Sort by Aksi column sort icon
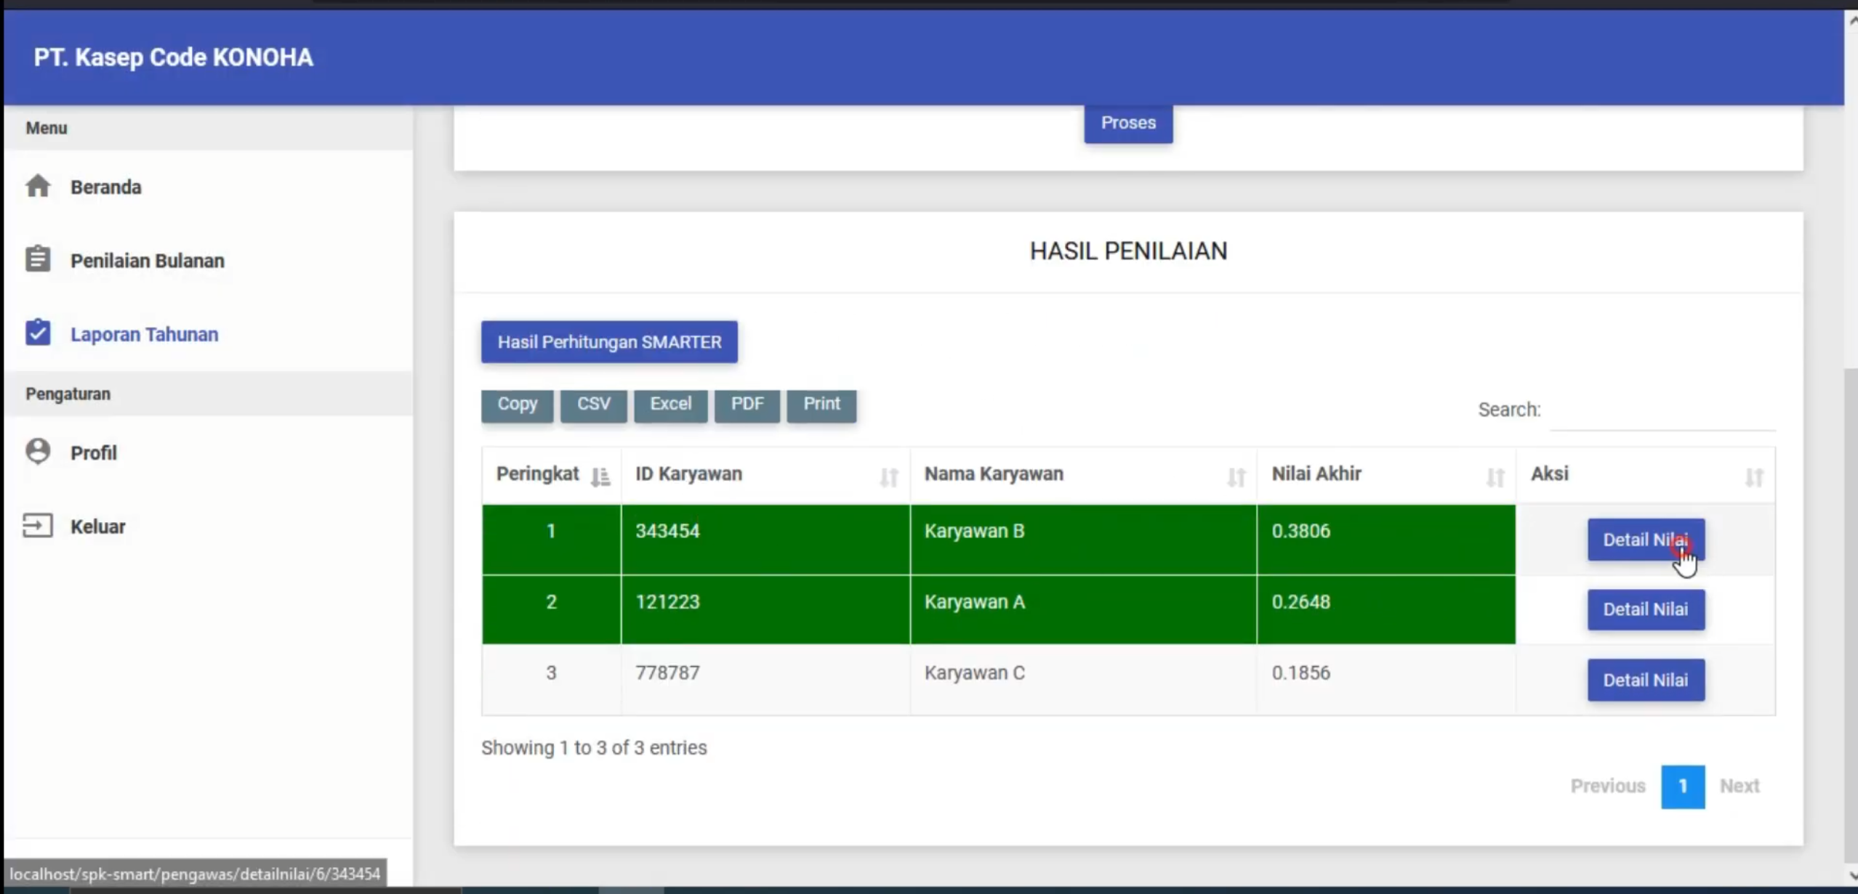 tap(1755, 477)
